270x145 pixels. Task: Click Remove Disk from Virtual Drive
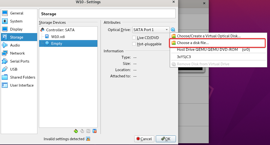(218, 64)
